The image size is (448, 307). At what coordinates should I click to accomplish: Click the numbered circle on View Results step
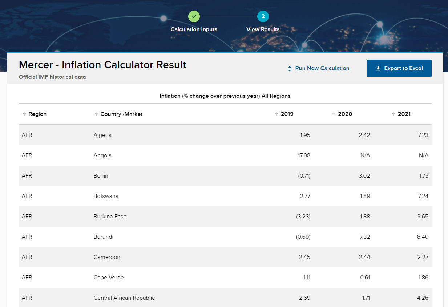pyautogui.click(x=263, y=16)
